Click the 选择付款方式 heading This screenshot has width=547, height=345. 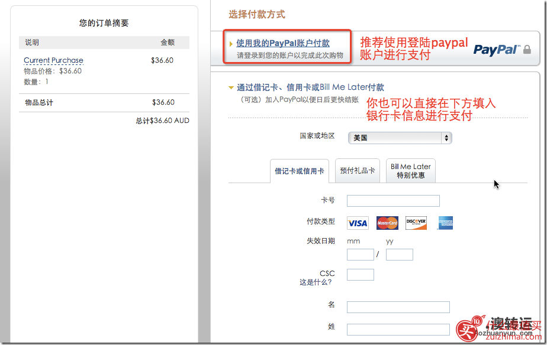pyautogui.click(x=257, y=14)
